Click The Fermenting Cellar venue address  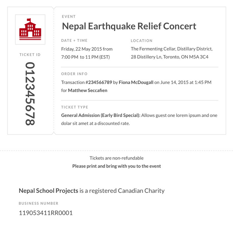171,53
